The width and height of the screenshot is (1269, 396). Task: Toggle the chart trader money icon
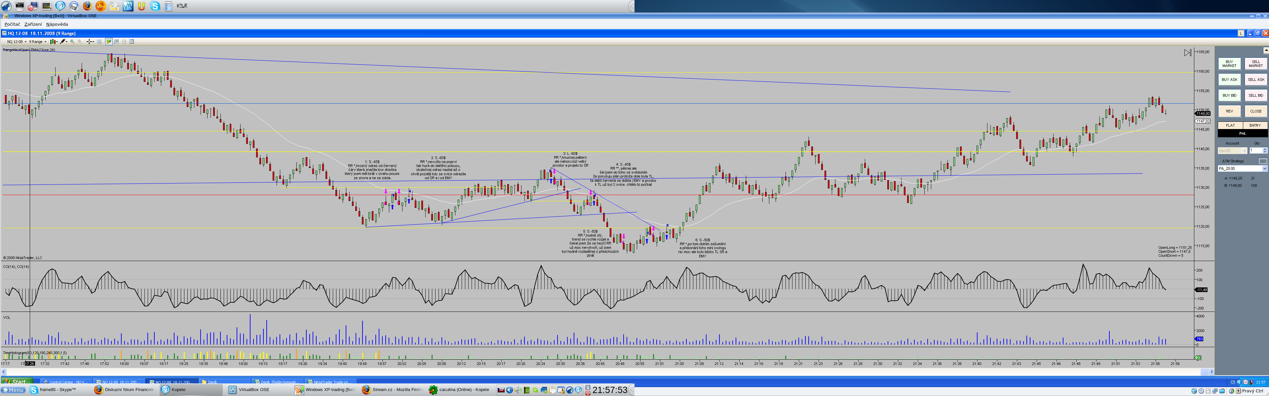coord(109,42)
